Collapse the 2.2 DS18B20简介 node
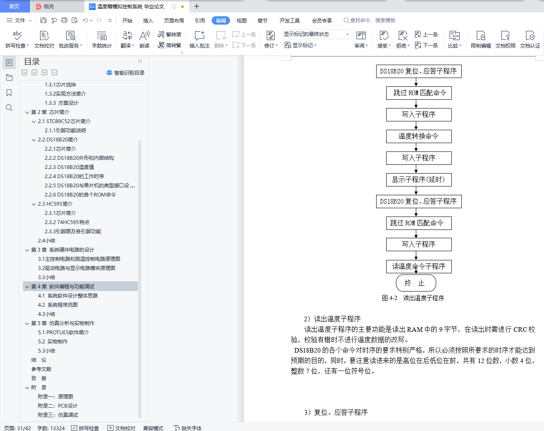 (34, 140)
